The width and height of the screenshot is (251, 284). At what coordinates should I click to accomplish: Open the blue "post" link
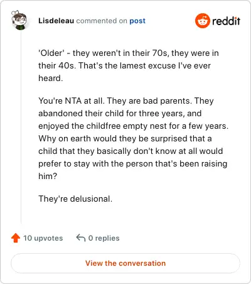pos(137,21)
